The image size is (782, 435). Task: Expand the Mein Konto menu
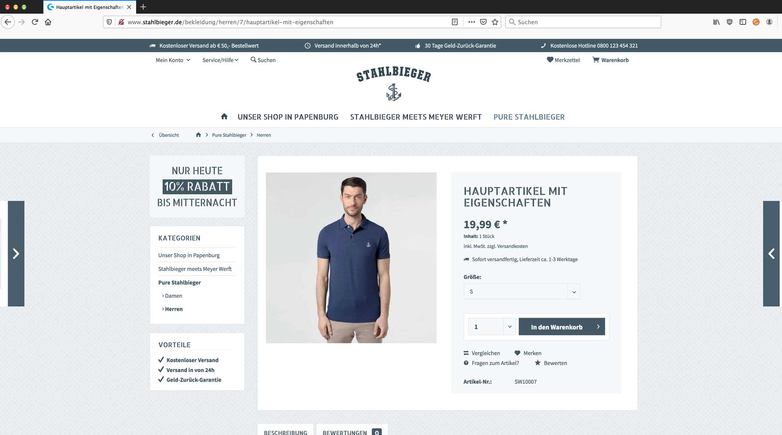173,60
